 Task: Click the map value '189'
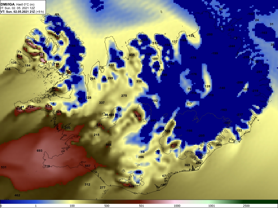[x=155, y=59]
